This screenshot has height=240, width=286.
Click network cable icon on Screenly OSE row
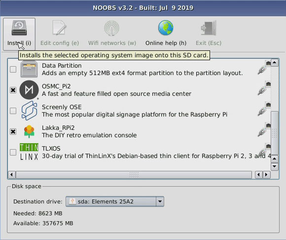tap(264, 109)
